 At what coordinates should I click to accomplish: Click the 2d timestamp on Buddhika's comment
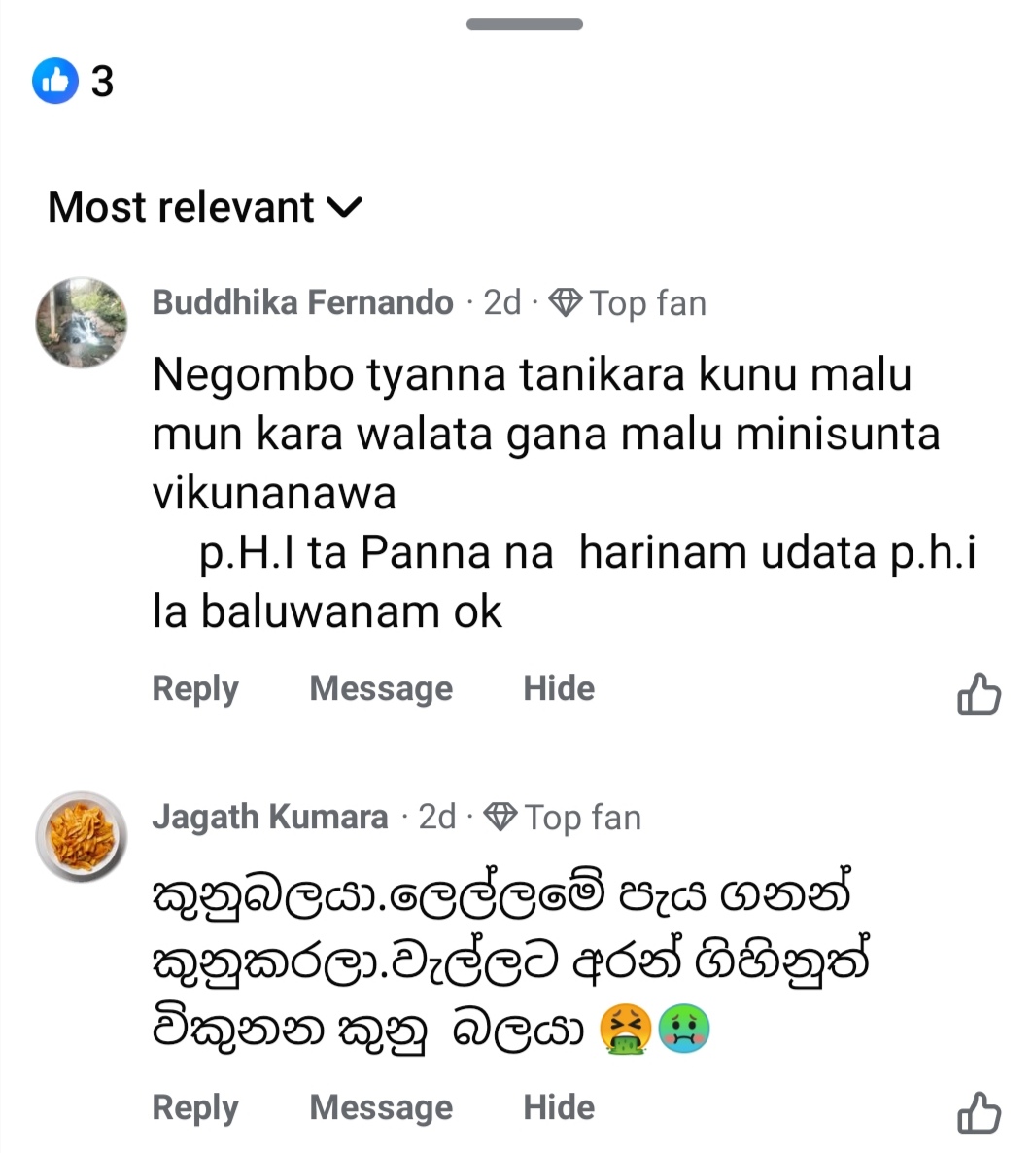point(502,303)
